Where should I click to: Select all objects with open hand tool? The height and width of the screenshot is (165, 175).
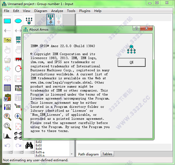18,50
